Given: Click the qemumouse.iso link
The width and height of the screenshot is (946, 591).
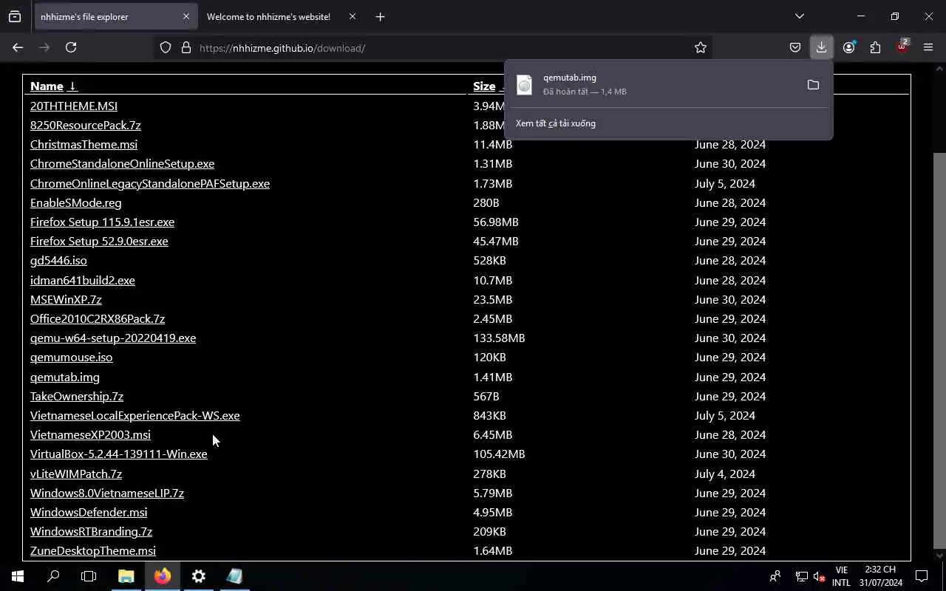Looking at the screenshot, I should pyautogui.click(x=72, y=357).
